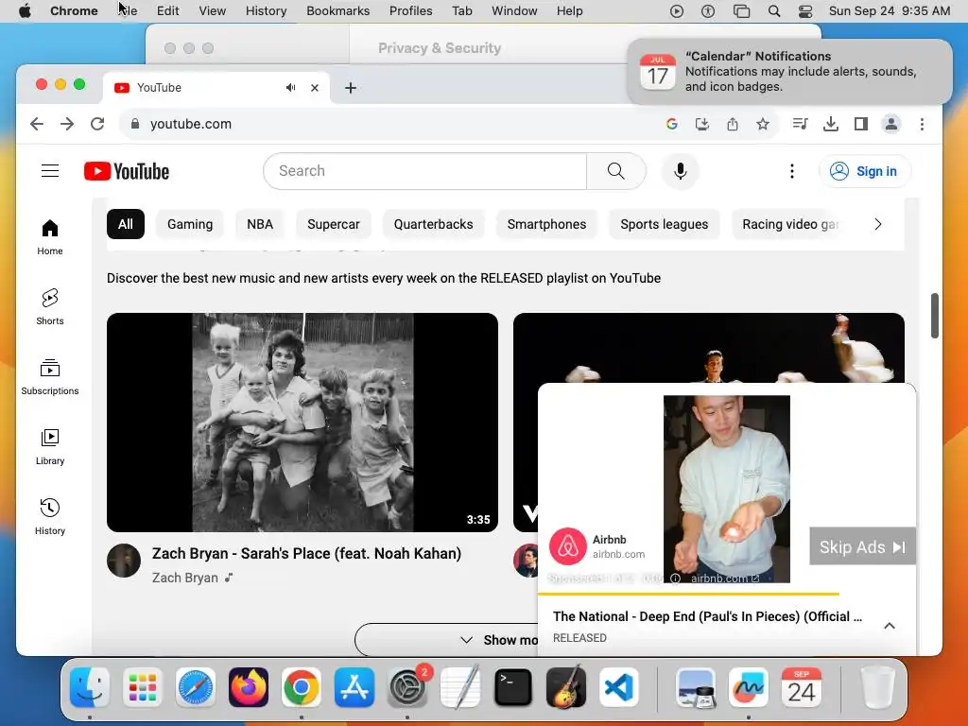Open Chrome downloads icon
The height and width of the screenshot is (726, 968).
pos(831,124)
